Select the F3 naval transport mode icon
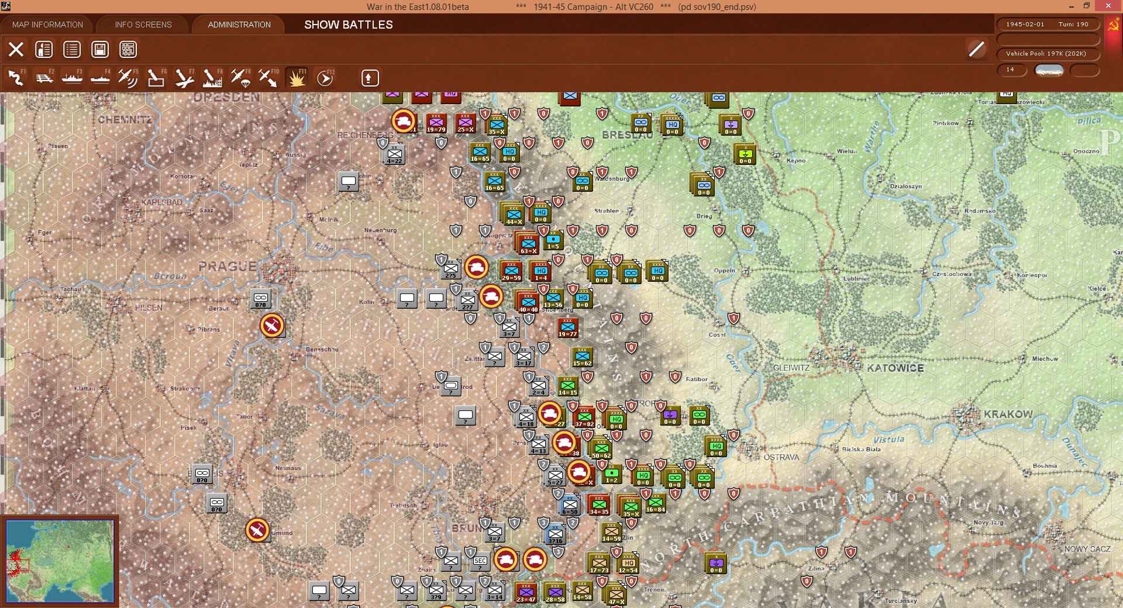1123x608 pixels. click(x=73, y=78)
